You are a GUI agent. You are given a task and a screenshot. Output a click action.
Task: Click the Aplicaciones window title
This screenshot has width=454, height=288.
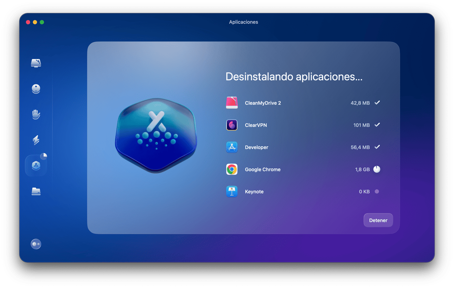point(243,22)
